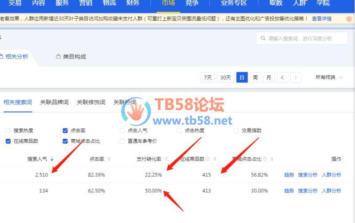This screenshot has width=355, height=223.
Task: Select the 56.82% mall click share
Action: coord(260,175)
